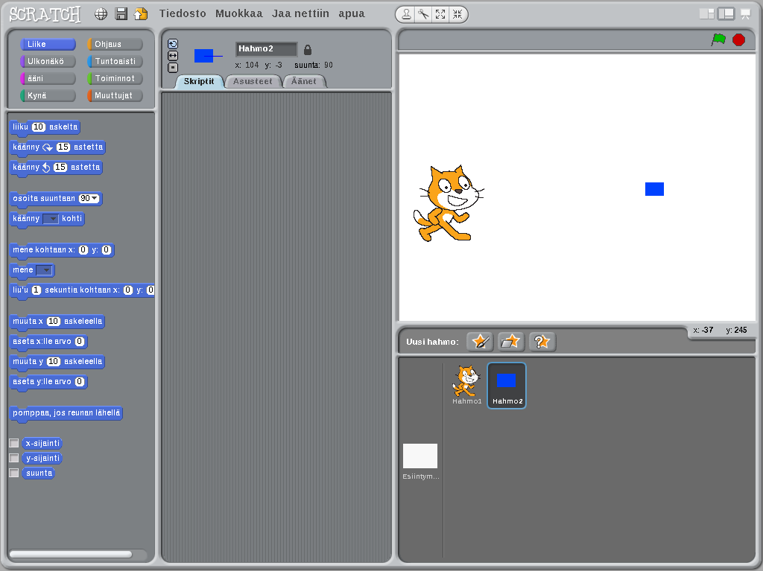763x571 pixels.
Task: Click the counterclockwise käänny 15 astetta block
Action: [x=57, y=168]
